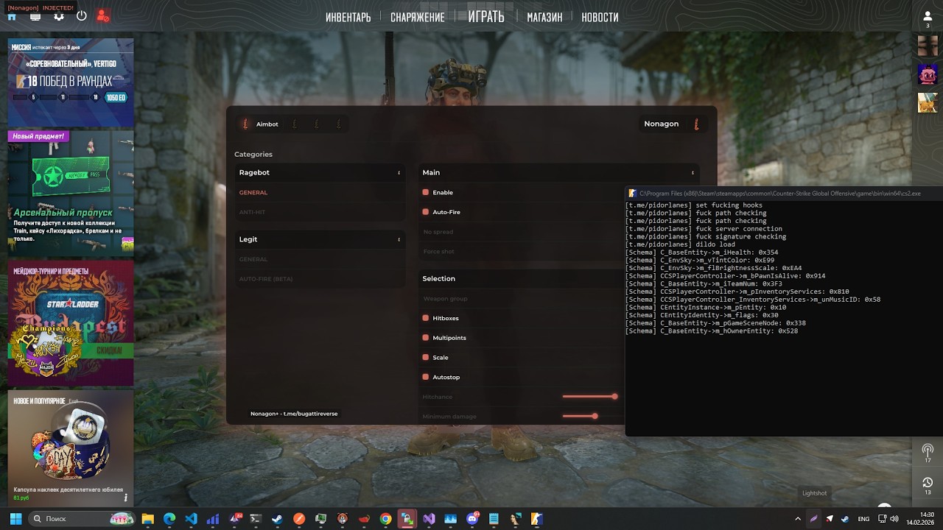Screen dimensions: 943x530
Task: Click console line "C_BaseEntity->m_hOwnerEntity: 0x528"
Action: pyautogui.click(x=711, y=331)
